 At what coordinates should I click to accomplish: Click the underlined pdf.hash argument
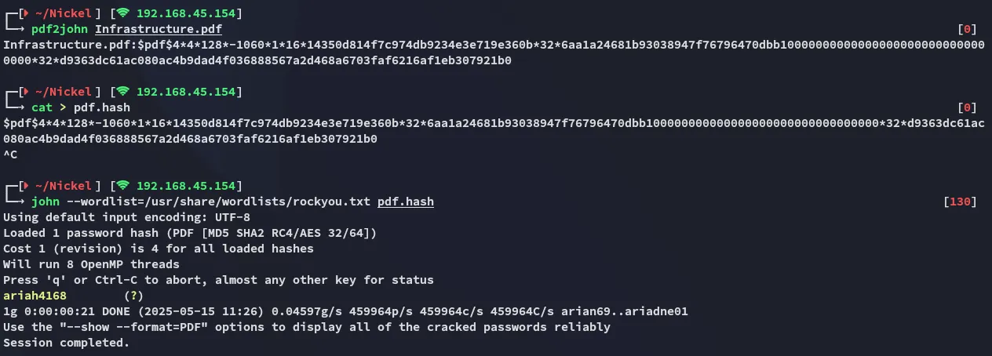tap(406, 202)
